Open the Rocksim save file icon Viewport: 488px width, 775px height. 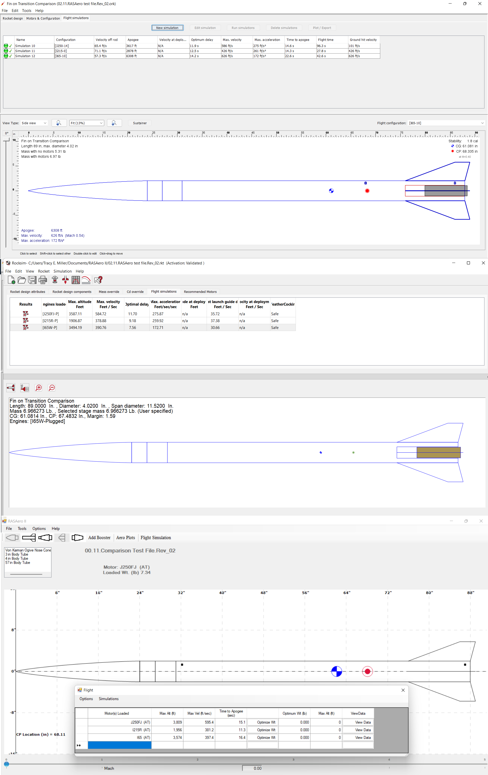[x=22, y=280]
